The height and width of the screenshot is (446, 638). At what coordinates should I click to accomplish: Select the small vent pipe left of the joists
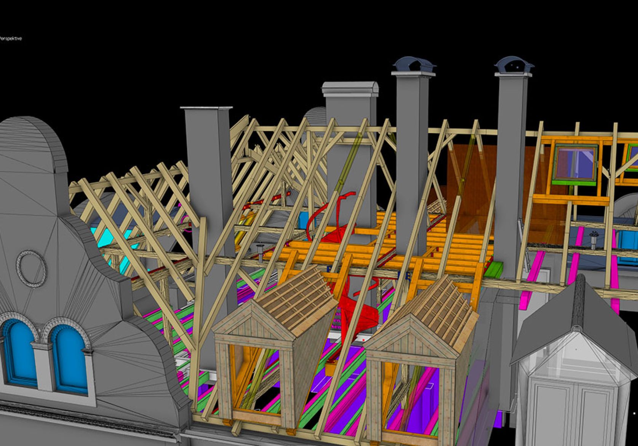click(261, 252)
